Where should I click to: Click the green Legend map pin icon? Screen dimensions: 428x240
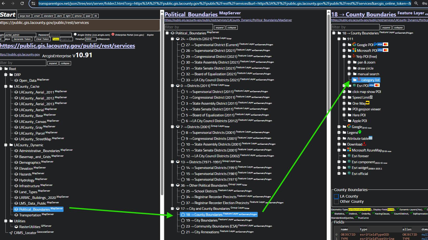(360, 132)
